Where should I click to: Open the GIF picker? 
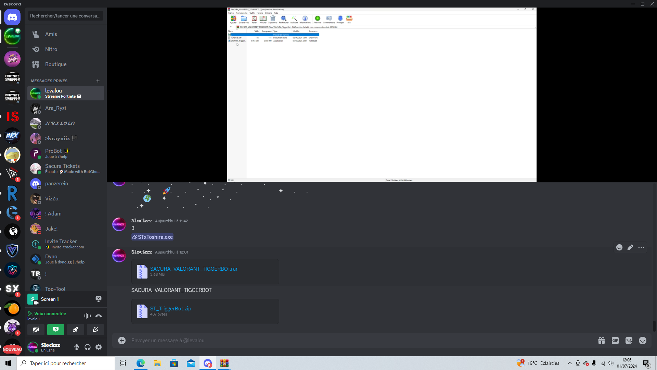615,340
